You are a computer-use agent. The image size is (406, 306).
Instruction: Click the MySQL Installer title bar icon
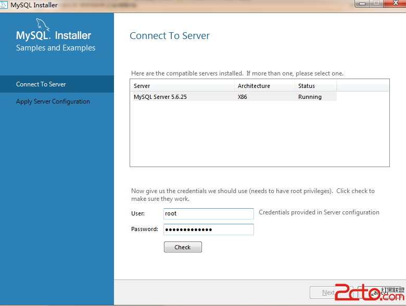(4, 5)
